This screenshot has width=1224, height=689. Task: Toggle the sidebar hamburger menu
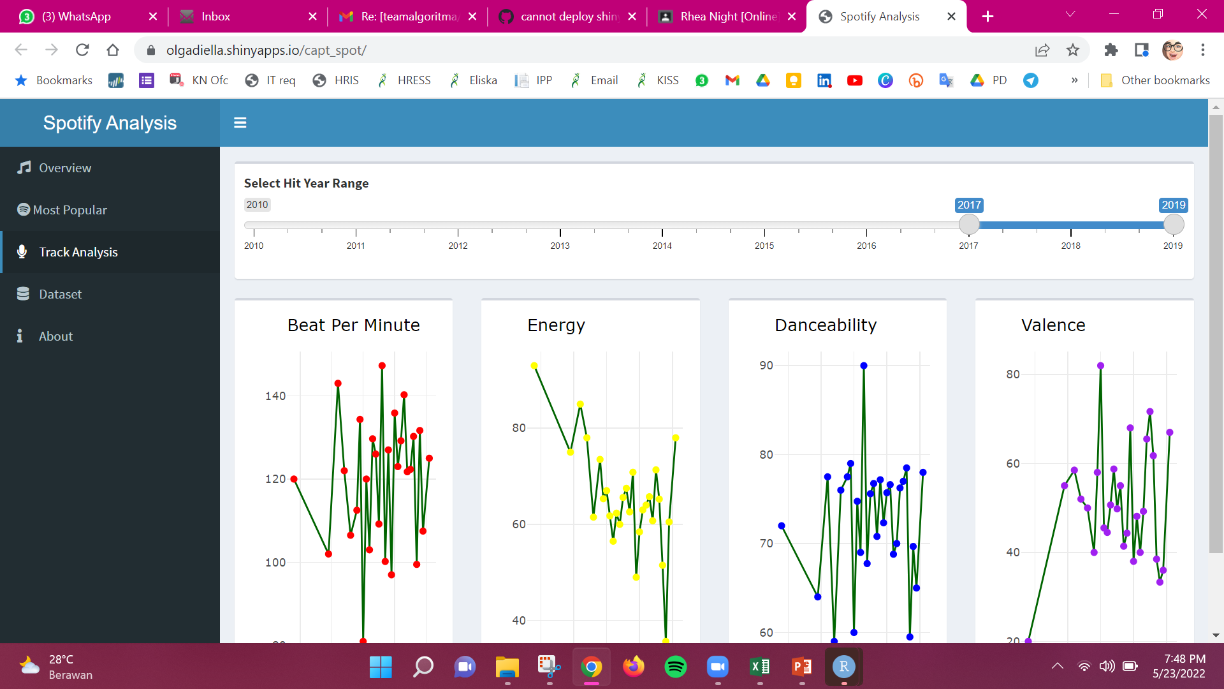point(240,122)
